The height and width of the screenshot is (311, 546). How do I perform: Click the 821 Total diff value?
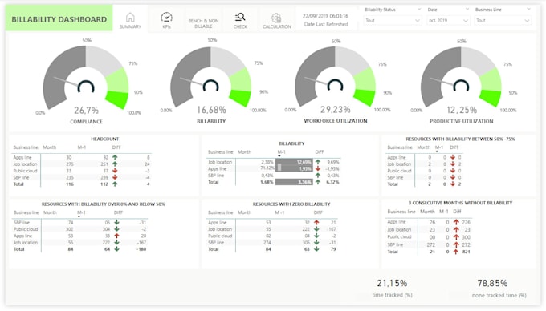467,252
